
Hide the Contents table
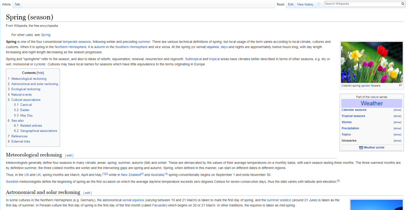40,73
